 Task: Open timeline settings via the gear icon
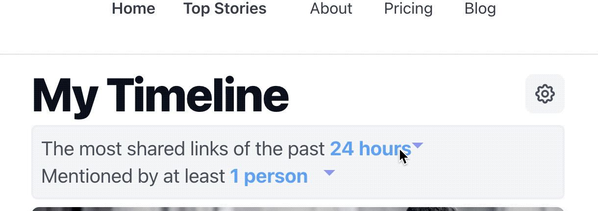tap(545, 94)
